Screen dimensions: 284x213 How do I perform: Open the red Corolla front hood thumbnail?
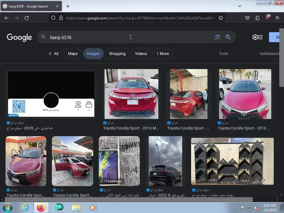click(x=245, y=94)
